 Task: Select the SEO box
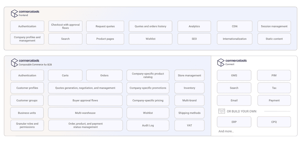pyautogui.click(x=194, y=39)
